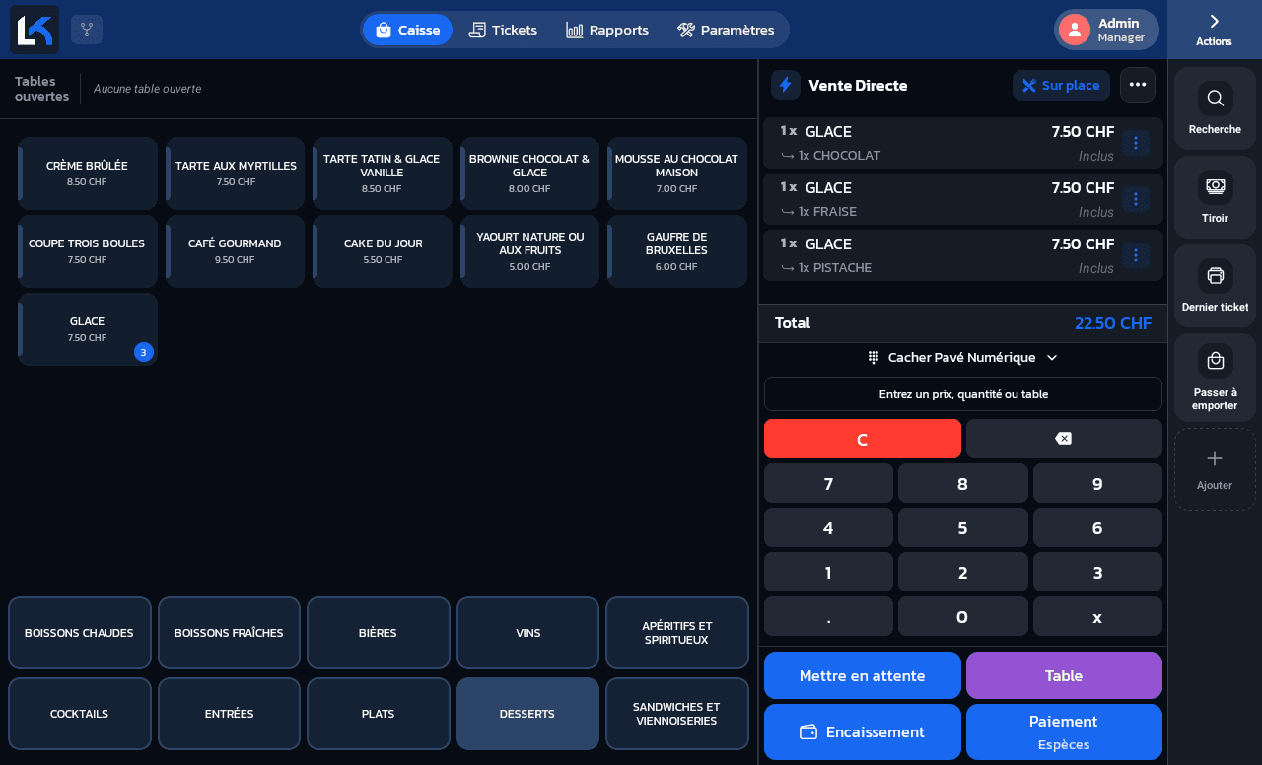The width and height of the screenshot is (1262, 765).
Task: Tap the 5 key on the keypad
Action: (x=963, y=527)
